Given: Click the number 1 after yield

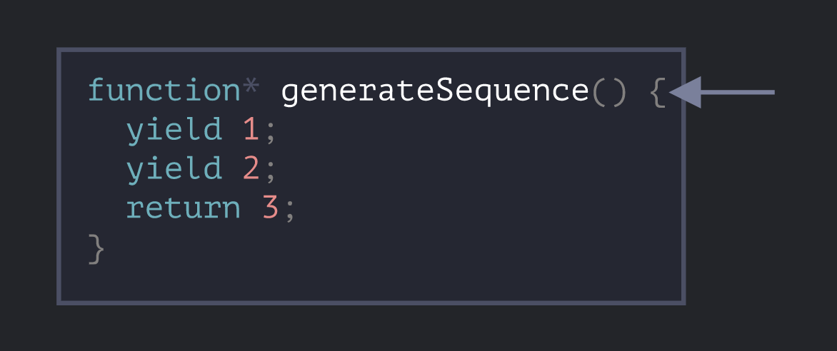Looking at the screenshot, I should pos(250,131).
